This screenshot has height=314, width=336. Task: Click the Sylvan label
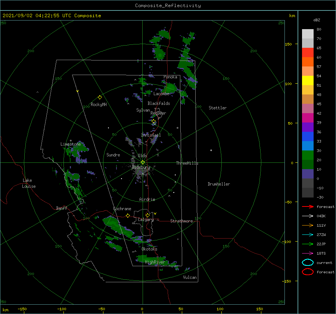tap(143, 110)
